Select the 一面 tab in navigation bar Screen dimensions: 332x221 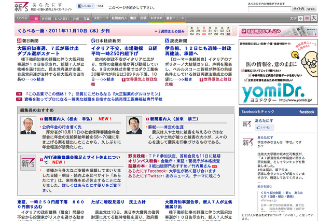pyautogui.click(x=35, y=19)
